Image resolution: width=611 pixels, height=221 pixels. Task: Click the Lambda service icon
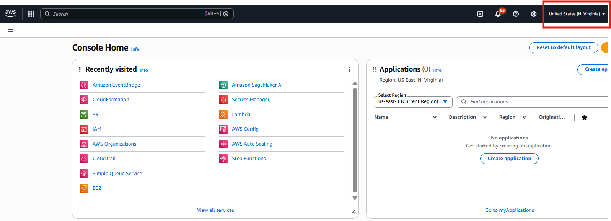click(x=223, y=115)
